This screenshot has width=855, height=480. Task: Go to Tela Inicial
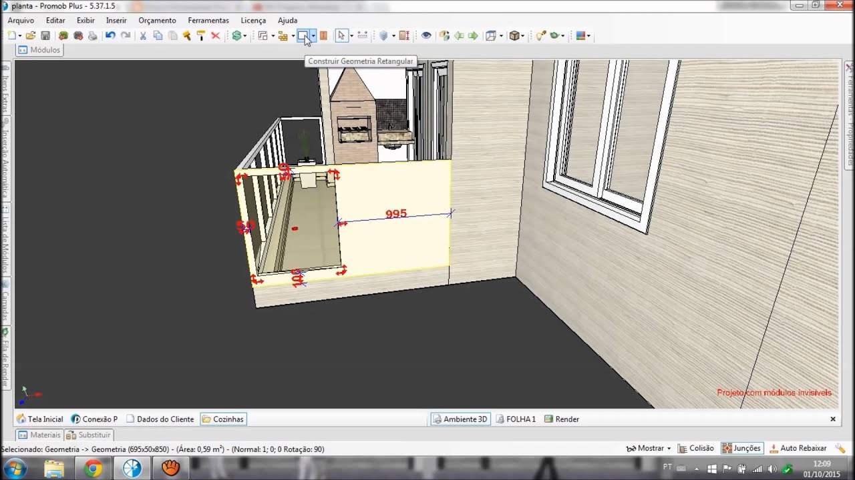[39, 419]
